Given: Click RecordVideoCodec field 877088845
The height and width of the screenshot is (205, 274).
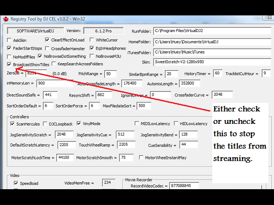Looking at the screenshot, I should point(184,186).
